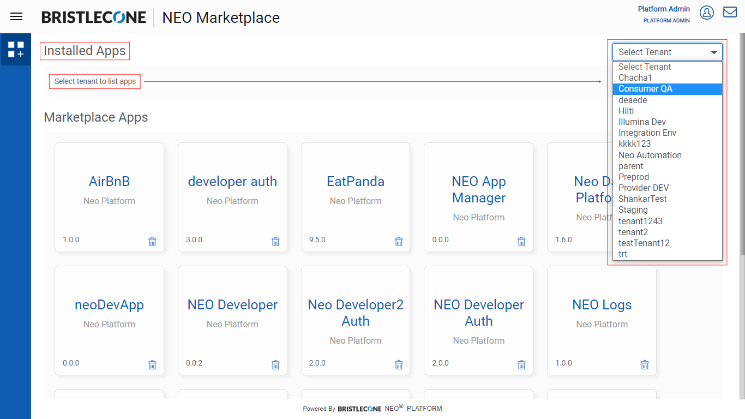This screenshot has height=419, width=745.
Task: Remove EatPanda using its trash icon
Action: (399, 241)
